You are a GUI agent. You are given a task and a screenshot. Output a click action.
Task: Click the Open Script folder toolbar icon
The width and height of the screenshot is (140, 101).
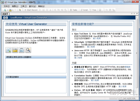[10, 10]
